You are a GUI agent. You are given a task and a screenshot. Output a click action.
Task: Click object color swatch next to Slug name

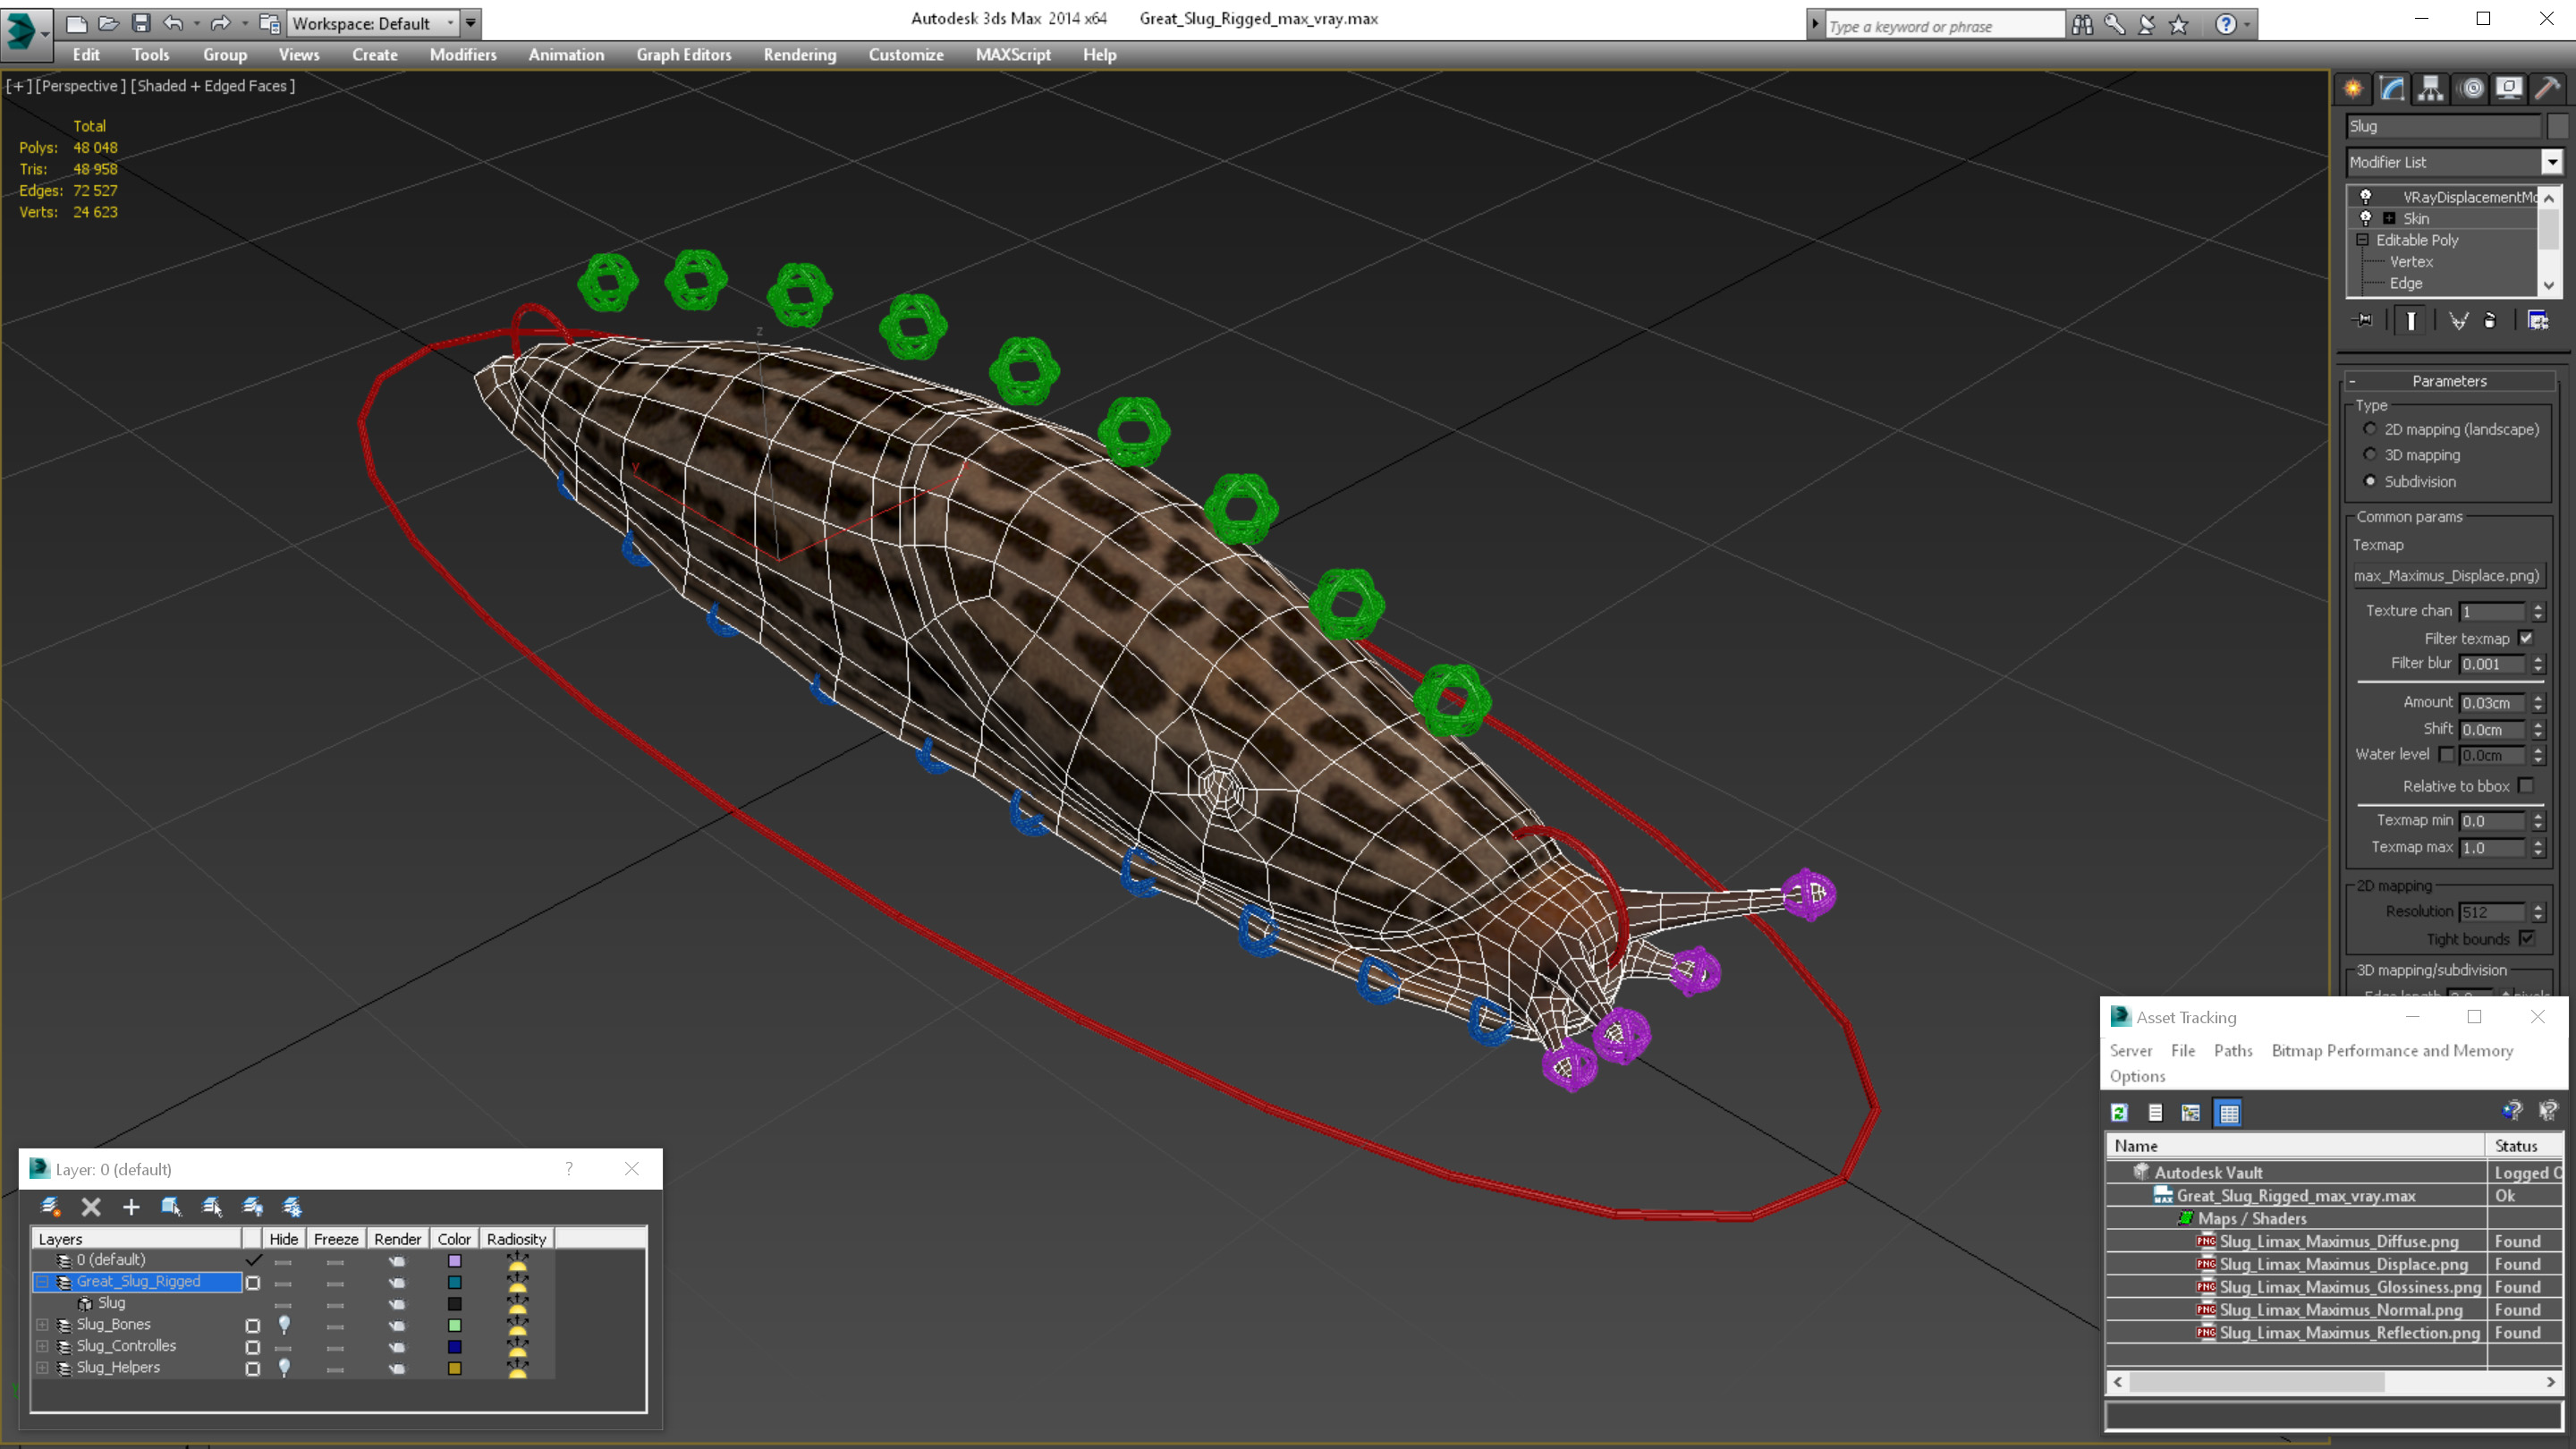pyautogui.click(x=2557, y=126)
